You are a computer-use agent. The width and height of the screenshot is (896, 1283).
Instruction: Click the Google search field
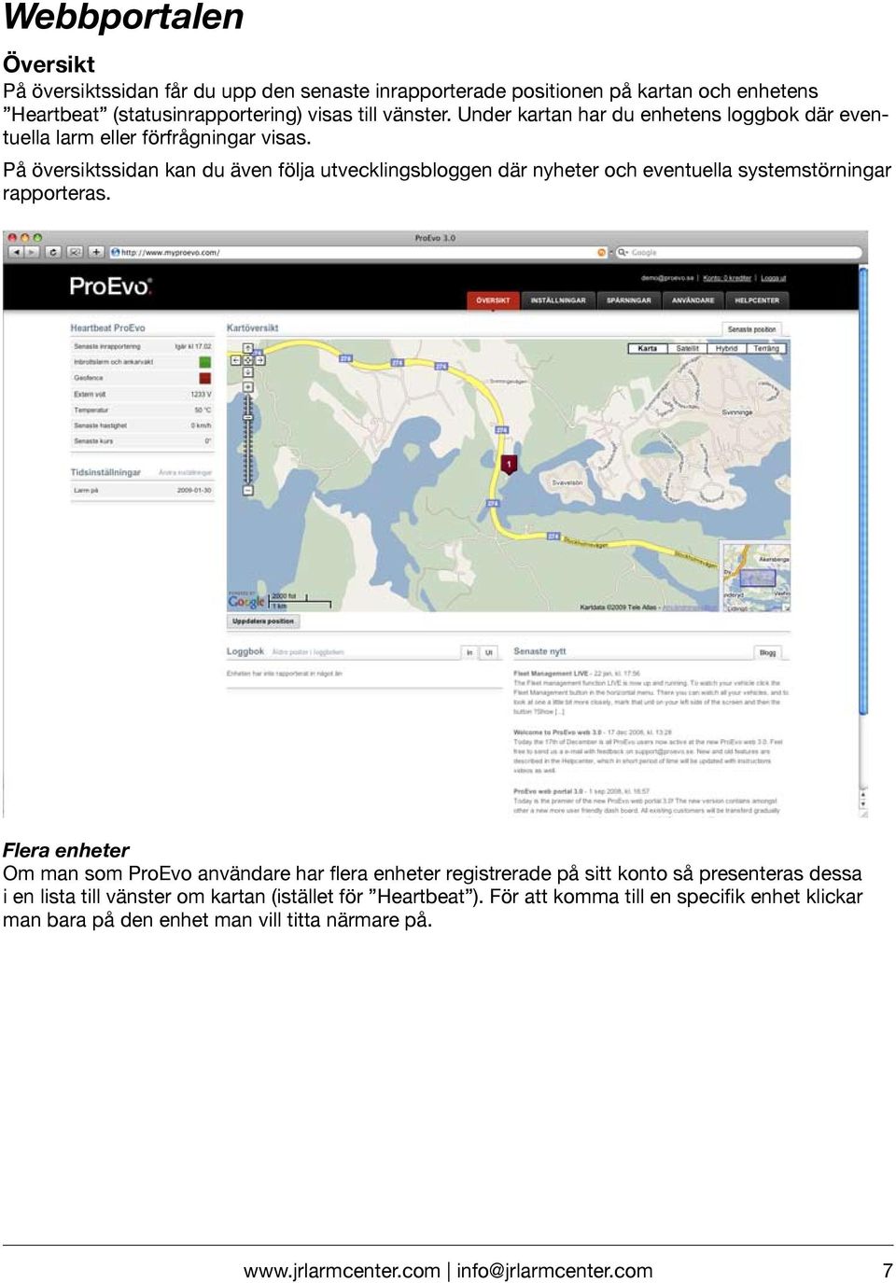click(737, 252)
